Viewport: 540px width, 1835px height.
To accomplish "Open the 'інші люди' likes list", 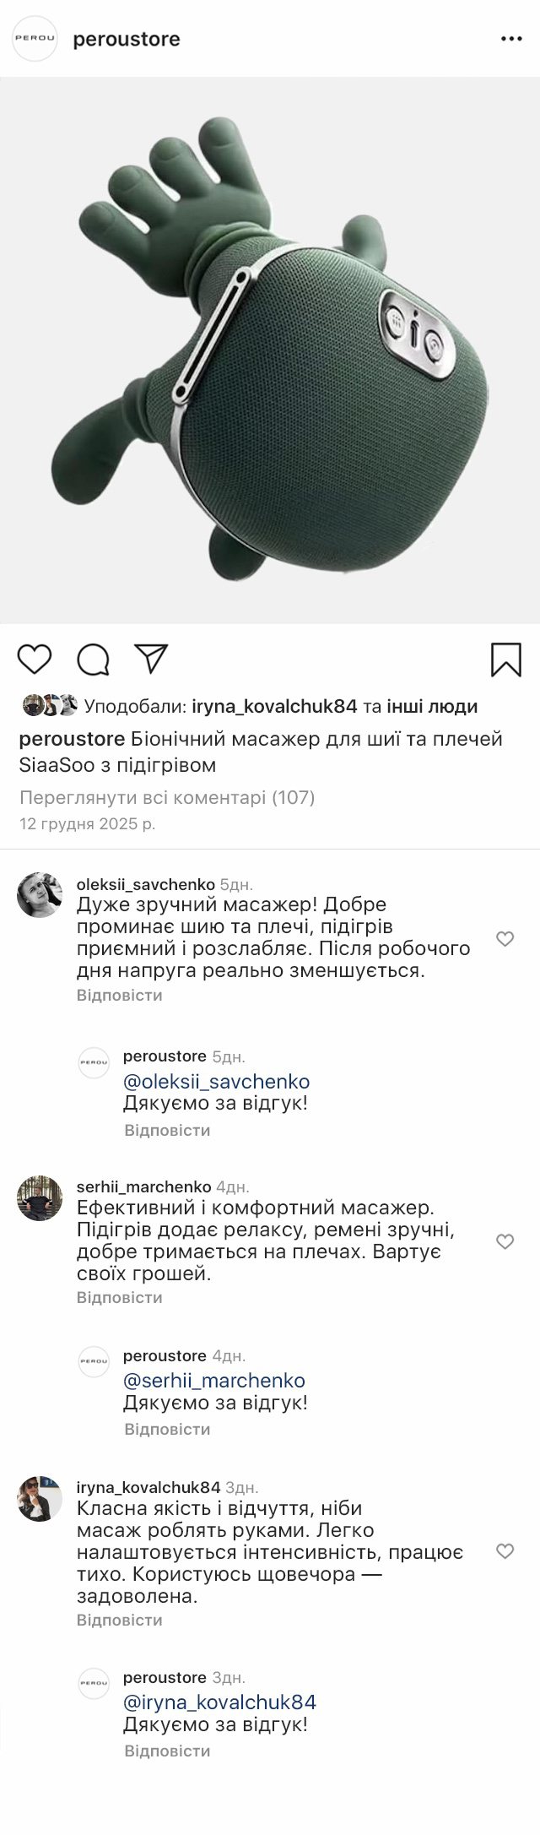I will [432, 706].
